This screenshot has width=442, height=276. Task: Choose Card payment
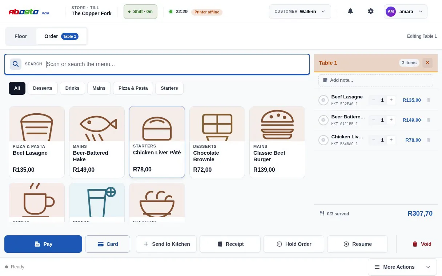pyautogui.click(x=108, y=244)
